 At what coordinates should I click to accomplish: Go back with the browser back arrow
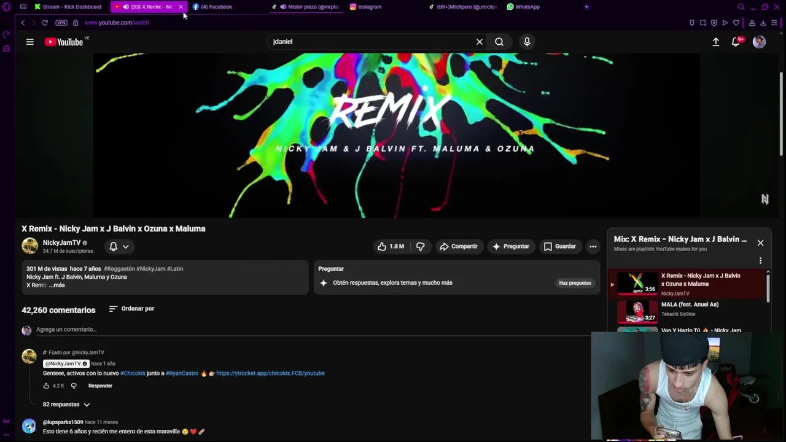(23, 23)
